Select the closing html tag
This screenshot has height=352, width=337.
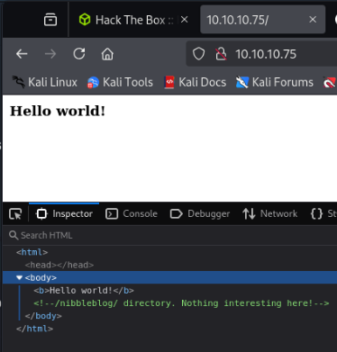34,329
